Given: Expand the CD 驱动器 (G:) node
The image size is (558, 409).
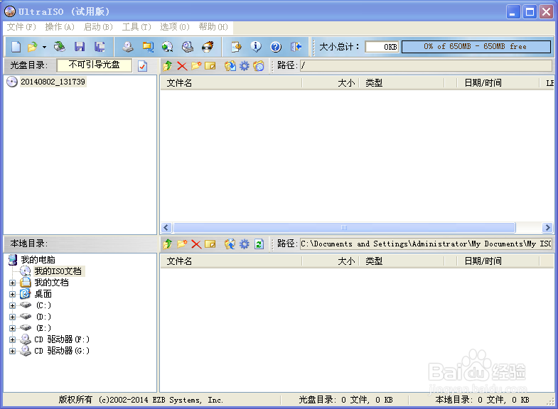Looking at the screenshot, I should (x=13, y=351).
